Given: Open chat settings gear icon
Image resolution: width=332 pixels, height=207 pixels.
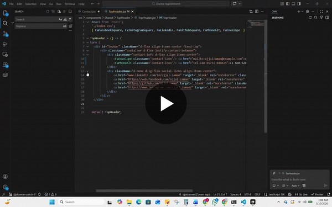Looking at the screenshot, I should click(308, 12).
